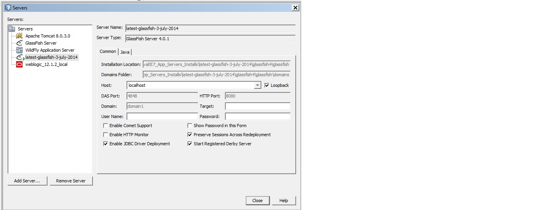
Task: Uncheck Start Registered Derby Server
Action: click(190, 144)
